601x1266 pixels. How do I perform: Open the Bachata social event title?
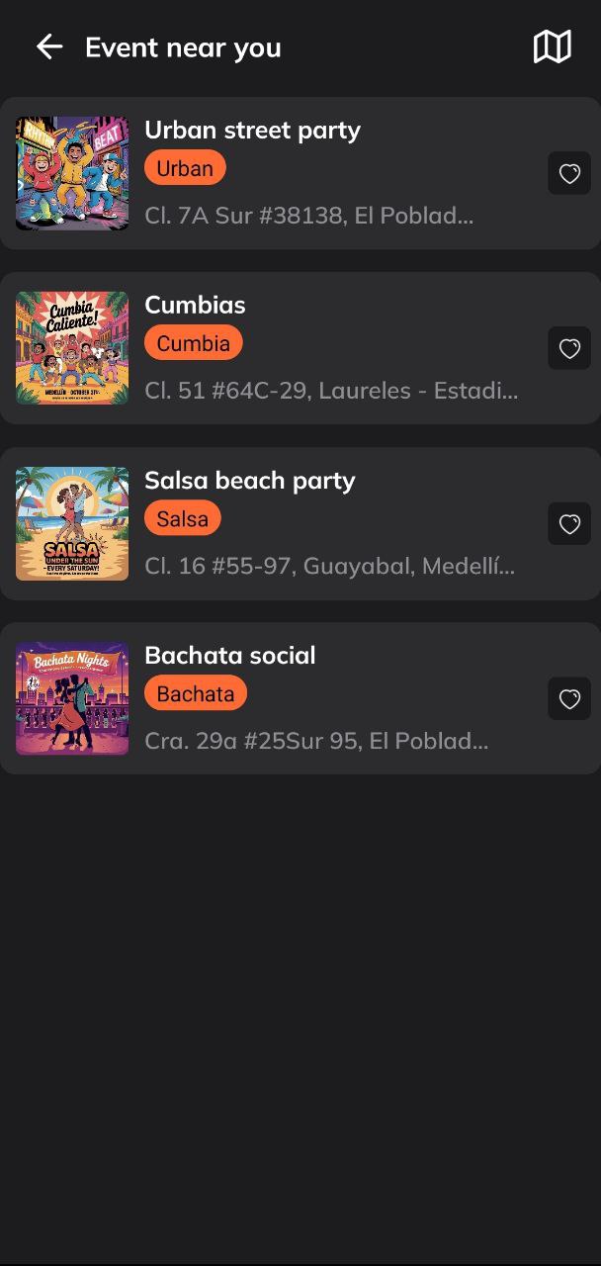pyautogui.click(x=229, y=655)
